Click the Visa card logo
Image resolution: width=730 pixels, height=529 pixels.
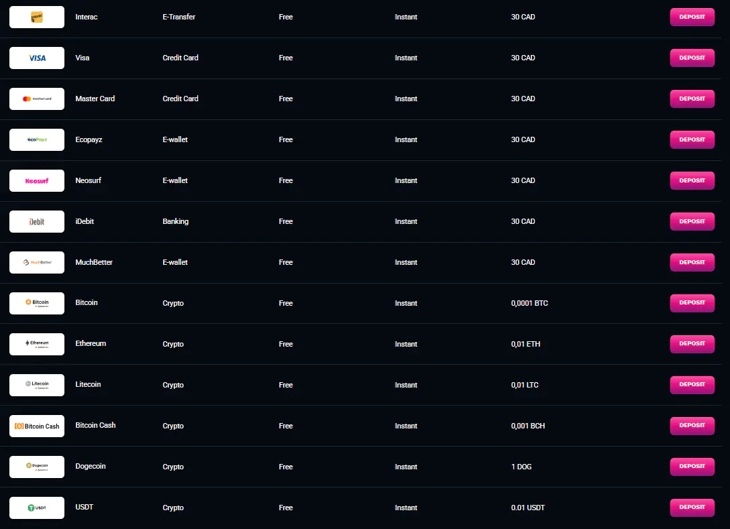37,58
